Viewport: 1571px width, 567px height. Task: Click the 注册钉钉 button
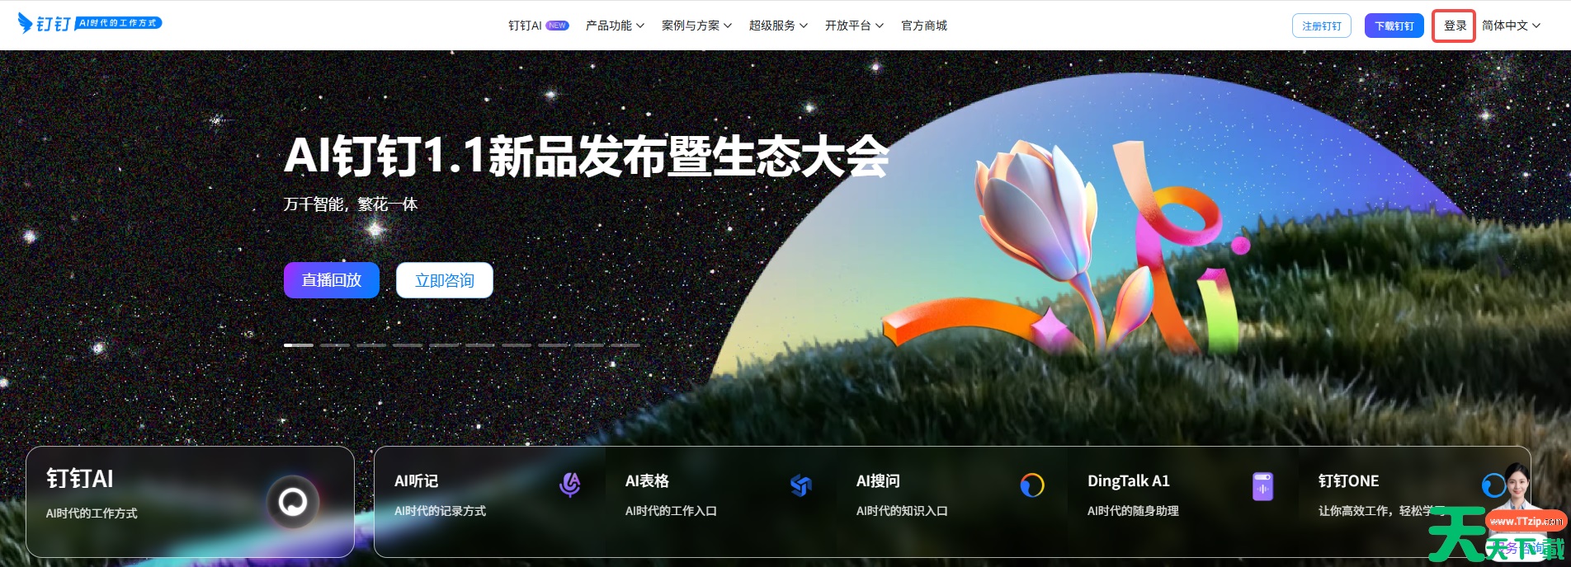[x=1322, y=26]
